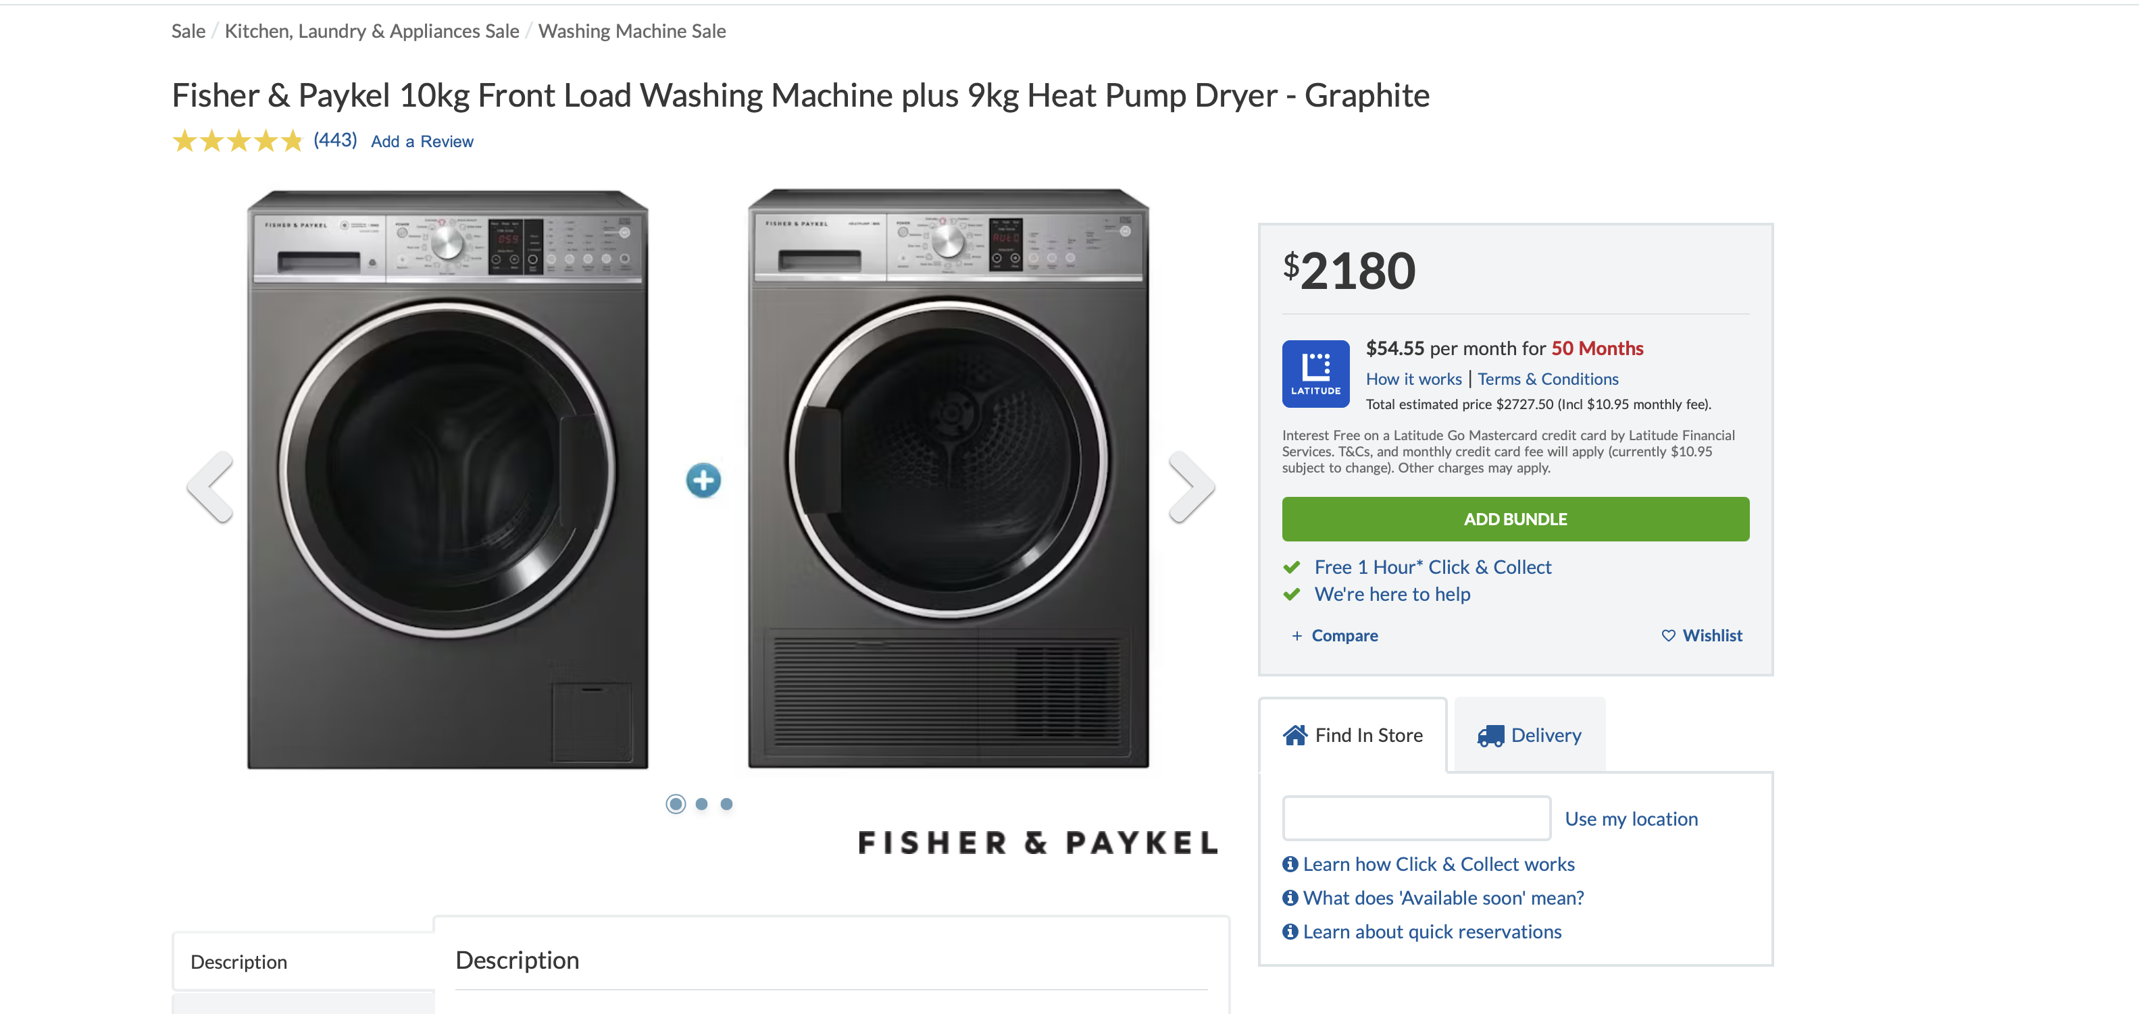Select the Find In Store tab
Viewport: 2139px width, 1014px height.
pos(1353,735)
